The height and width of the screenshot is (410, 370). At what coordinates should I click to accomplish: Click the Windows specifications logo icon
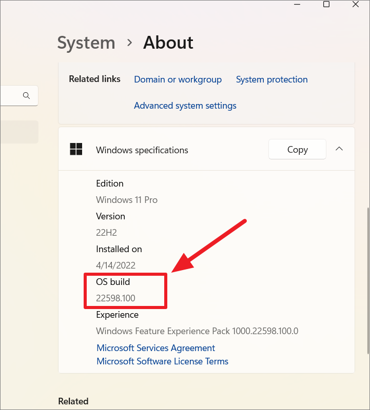click(75, 150)
